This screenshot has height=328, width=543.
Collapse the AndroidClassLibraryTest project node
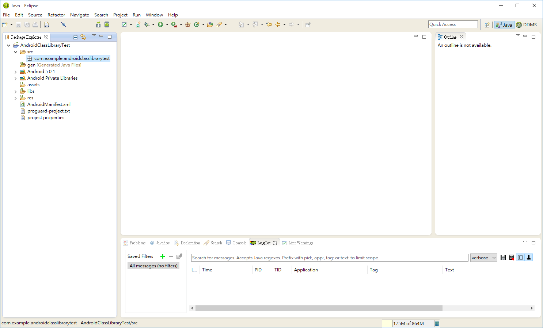pyautogui.click(x=9, y=45)
